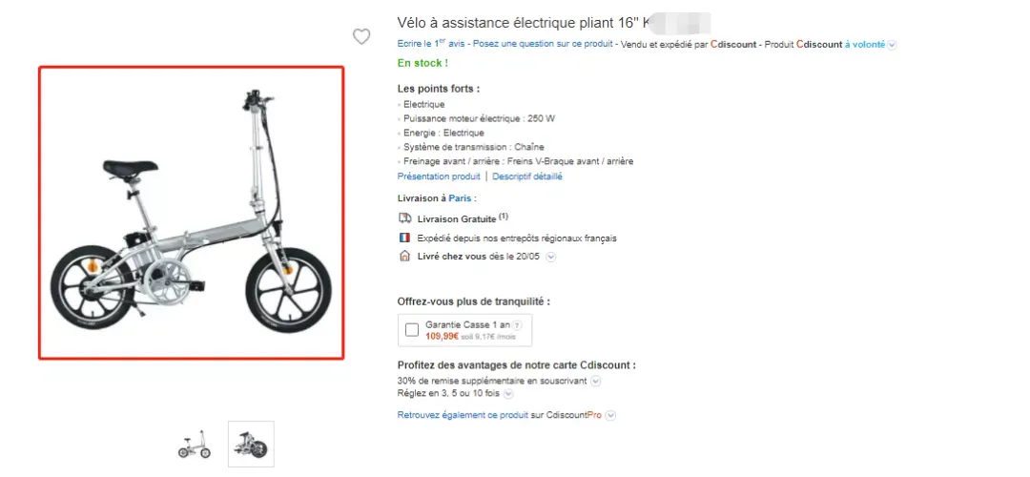This screenshot has width=1030, height=477.
Task: Select the folded bike thumbnail
Action: [x=251, y=445]
